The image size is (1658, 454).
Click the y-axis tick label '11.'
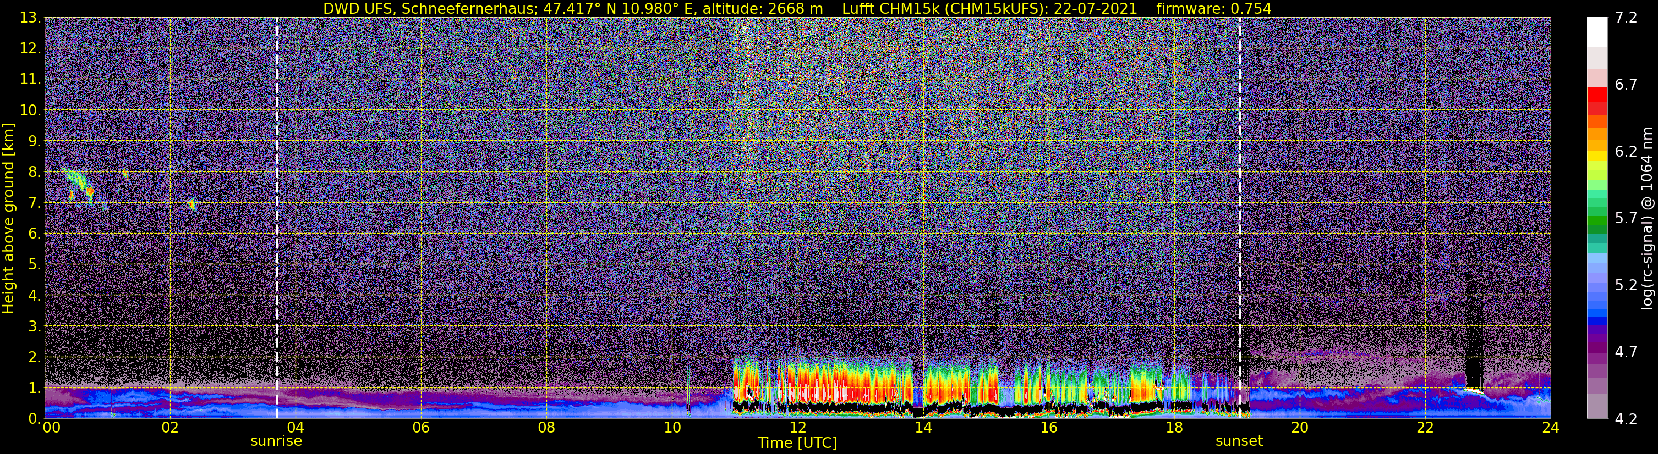(x=30, y=80)
